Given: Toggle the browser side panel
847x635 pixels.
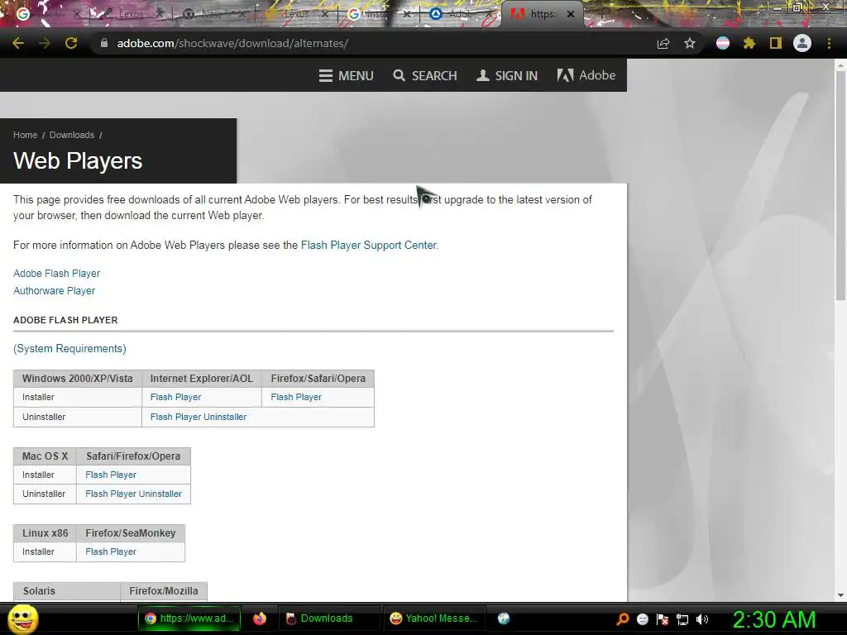Looking at the screenshot, I should tap(776, 43).
